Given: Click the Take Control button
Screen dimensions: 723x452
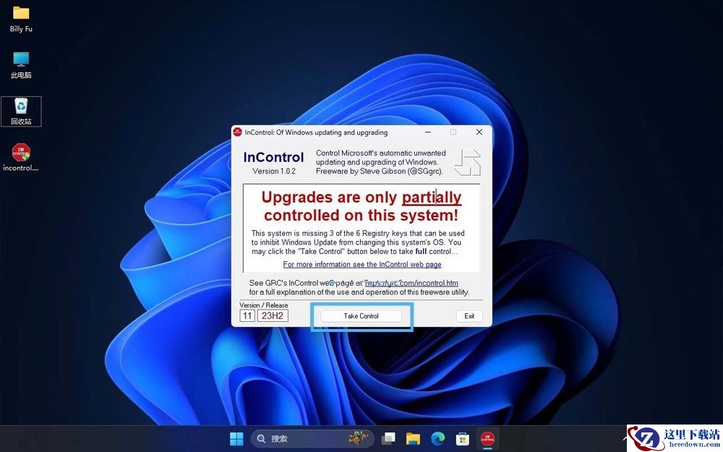Looking at the screenshot, I should (x=361, y=316).
